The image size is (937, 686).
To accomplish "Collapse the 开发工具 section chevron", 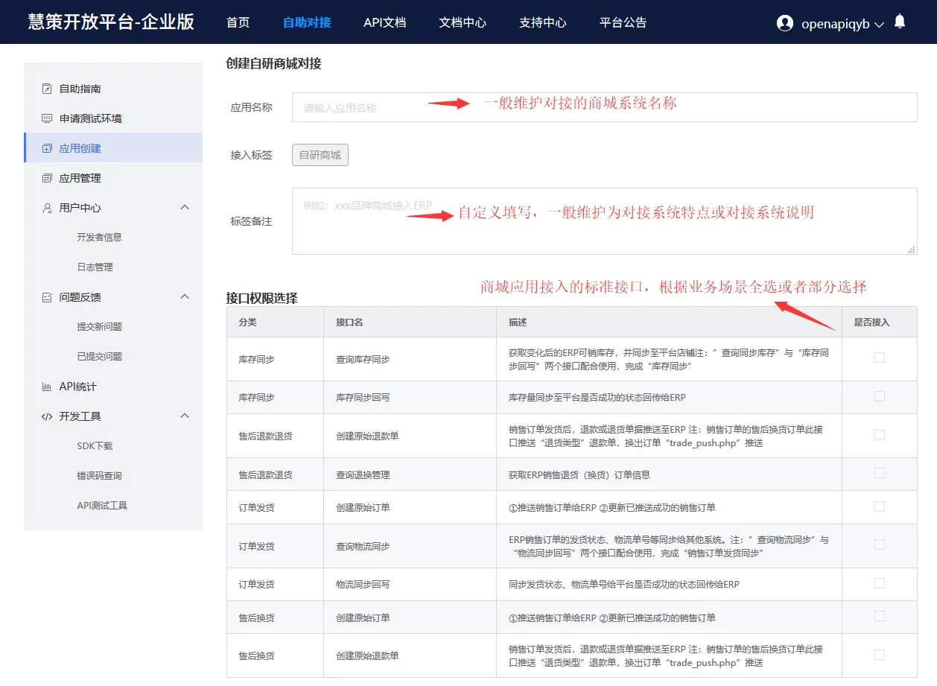I will click(x=185, y=416).
